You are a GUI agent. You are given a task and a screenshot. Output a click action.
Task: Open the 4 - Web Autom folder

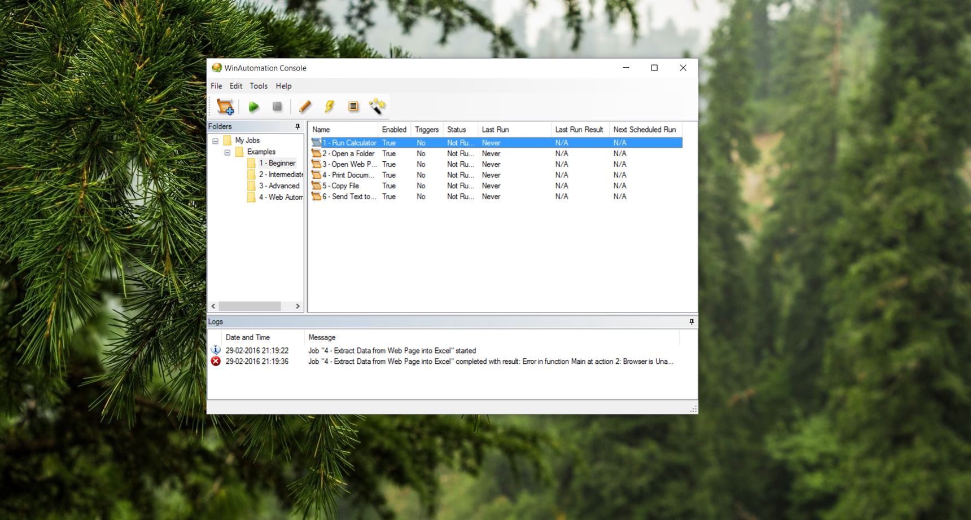pos(281,197)
